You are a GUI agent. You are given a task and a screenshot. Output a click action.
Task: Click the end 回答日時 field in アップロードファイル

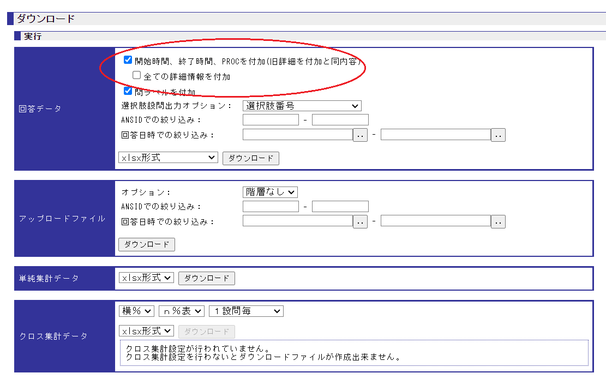(436, 221)
